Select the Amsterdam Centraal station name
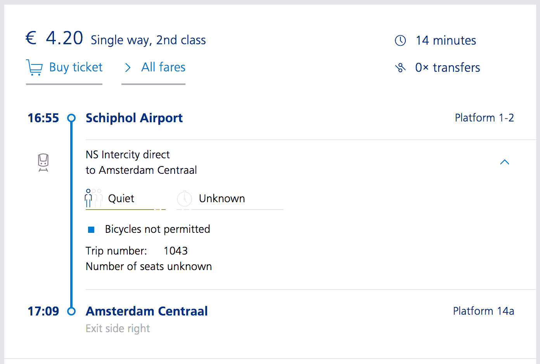 [x=147, y=311]
